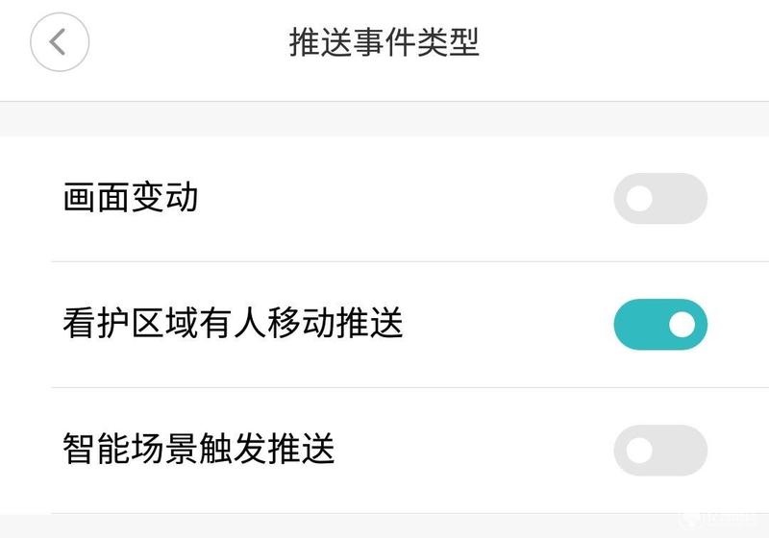
Task: Tap the empty header area right of the title
Action: tap(623, 42)
